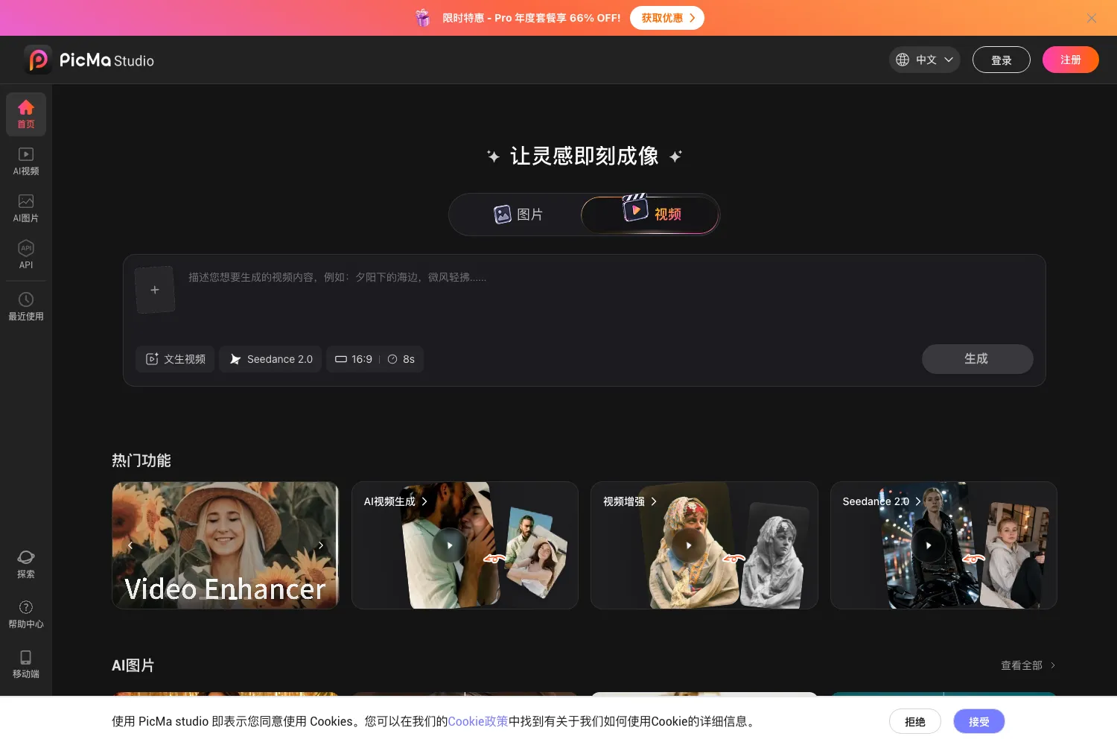Image resolution: width=1117 pixels, height=745 pixels.
Task: Open the 探索 explore icon
Action: 26,564
